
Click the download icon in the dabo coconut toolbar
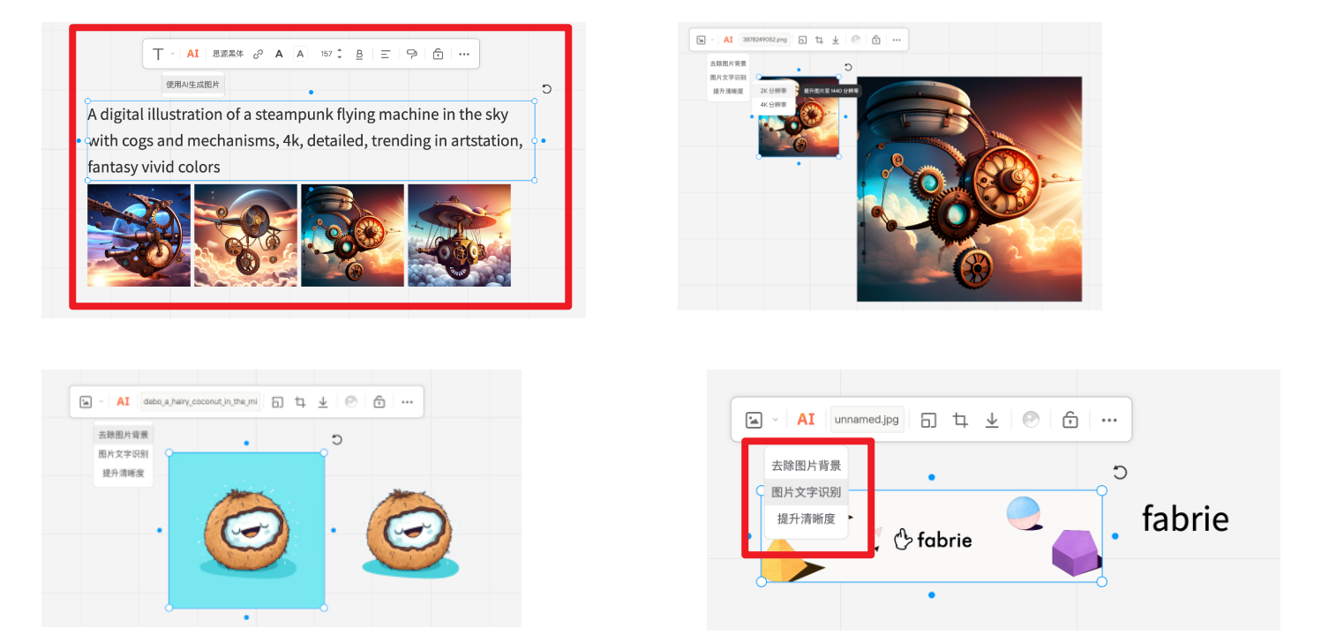tap(323, 401)
